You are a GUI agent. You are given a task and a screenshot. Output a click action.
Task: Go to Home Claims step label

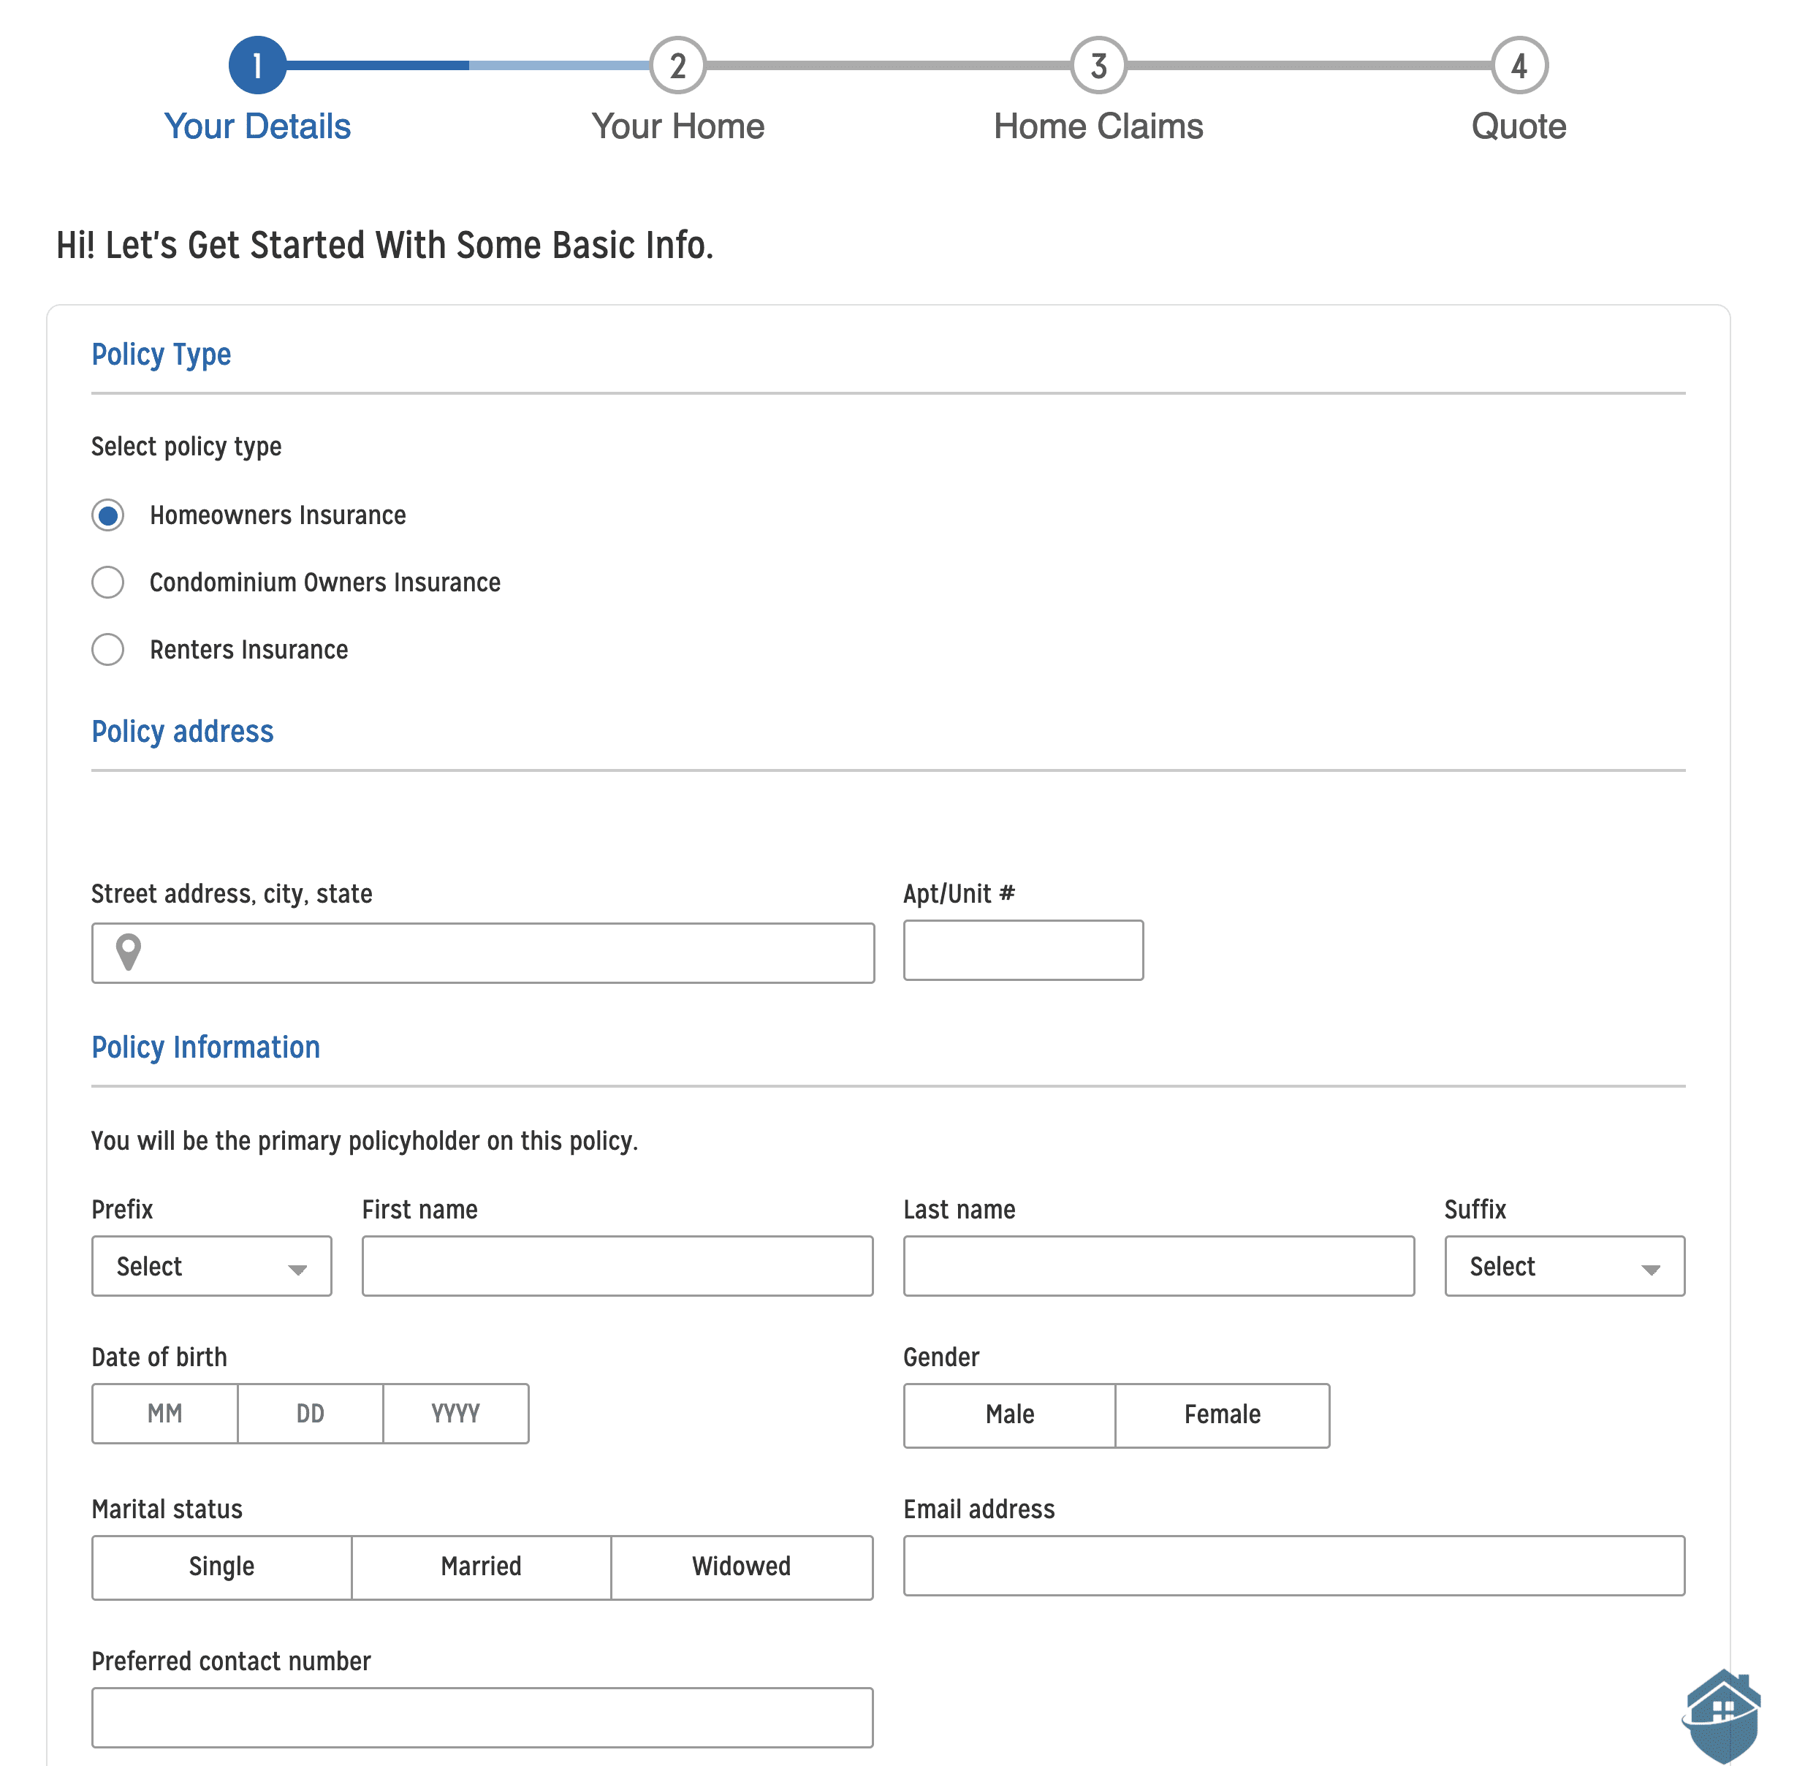coord(1098,126)
